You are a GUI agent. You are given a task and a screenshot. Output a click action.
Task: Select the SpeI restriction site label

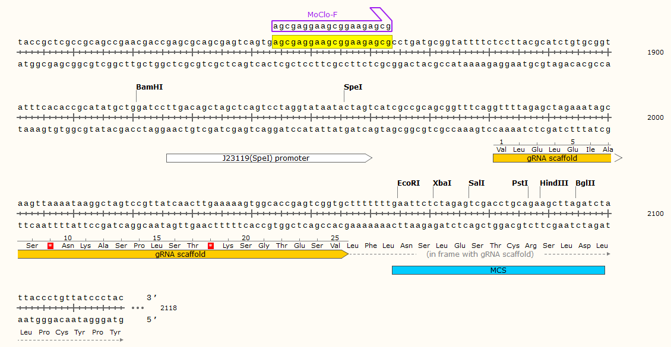(x=353, y=87)
